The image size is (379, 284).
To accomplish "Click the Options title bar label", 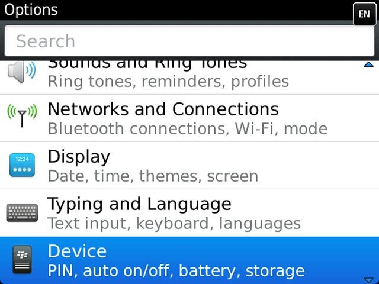I will [31, 10].
